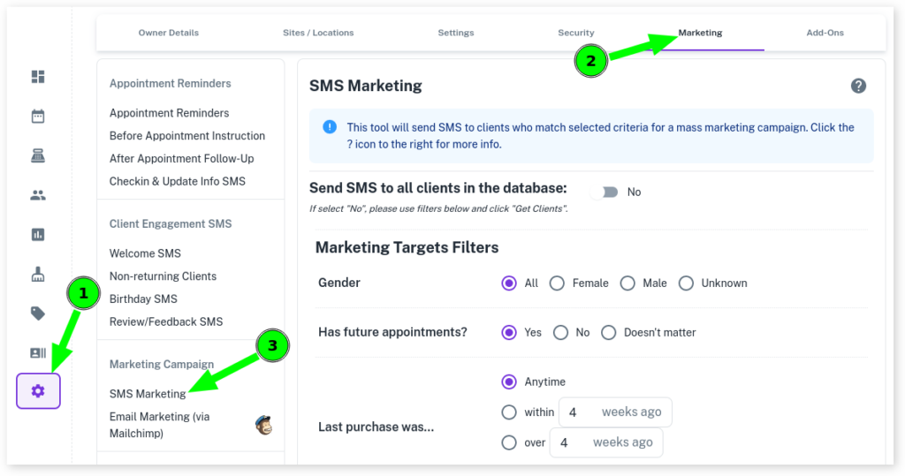Screen dimensions: 905x476
Task: Click the cash register icon in sidebar
Action: [38, 156]
